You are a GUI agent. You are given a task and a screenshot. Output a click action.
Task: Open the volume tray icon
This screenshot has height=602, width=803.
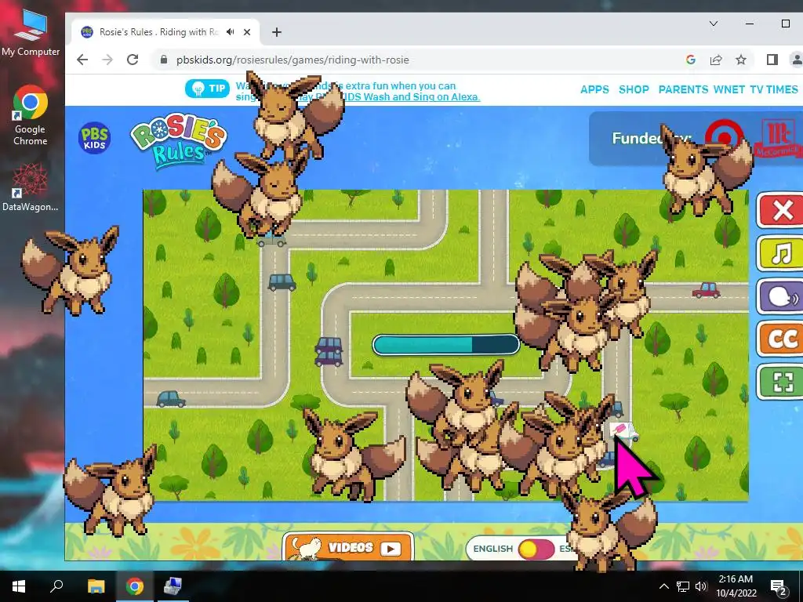tap(701, 586)
